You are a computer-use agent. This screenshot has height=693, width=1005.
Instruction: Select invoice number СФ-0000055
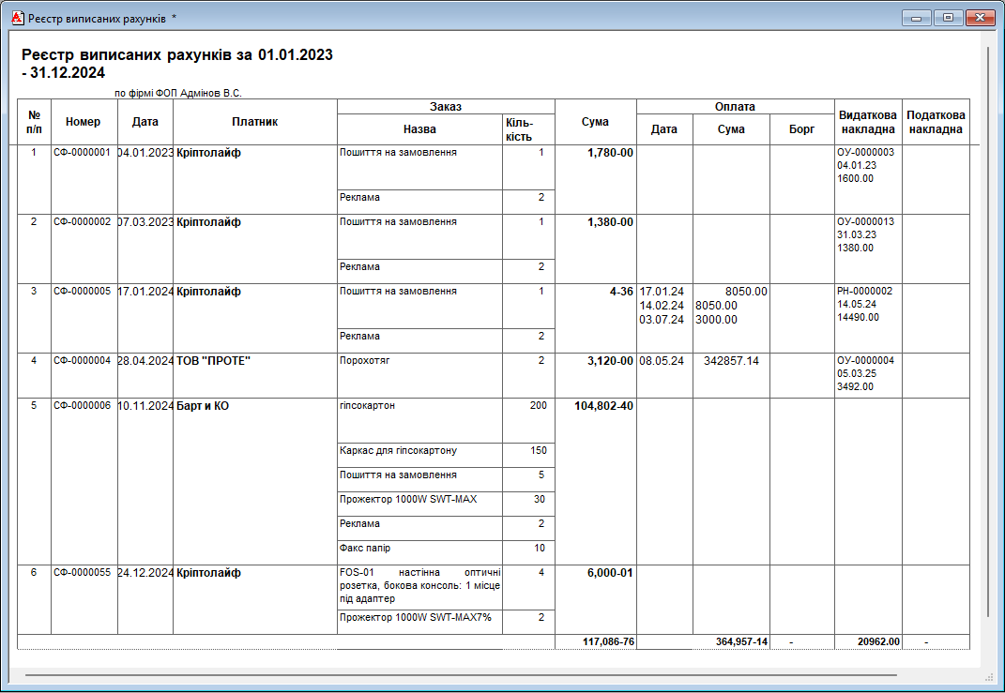(82, 573)
